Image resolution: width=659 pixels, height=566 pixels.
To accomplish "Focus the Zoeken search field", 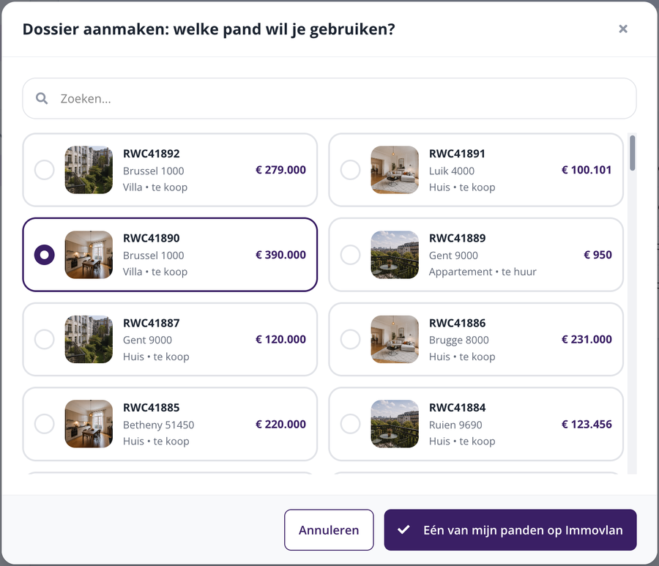I will [329, 98].
